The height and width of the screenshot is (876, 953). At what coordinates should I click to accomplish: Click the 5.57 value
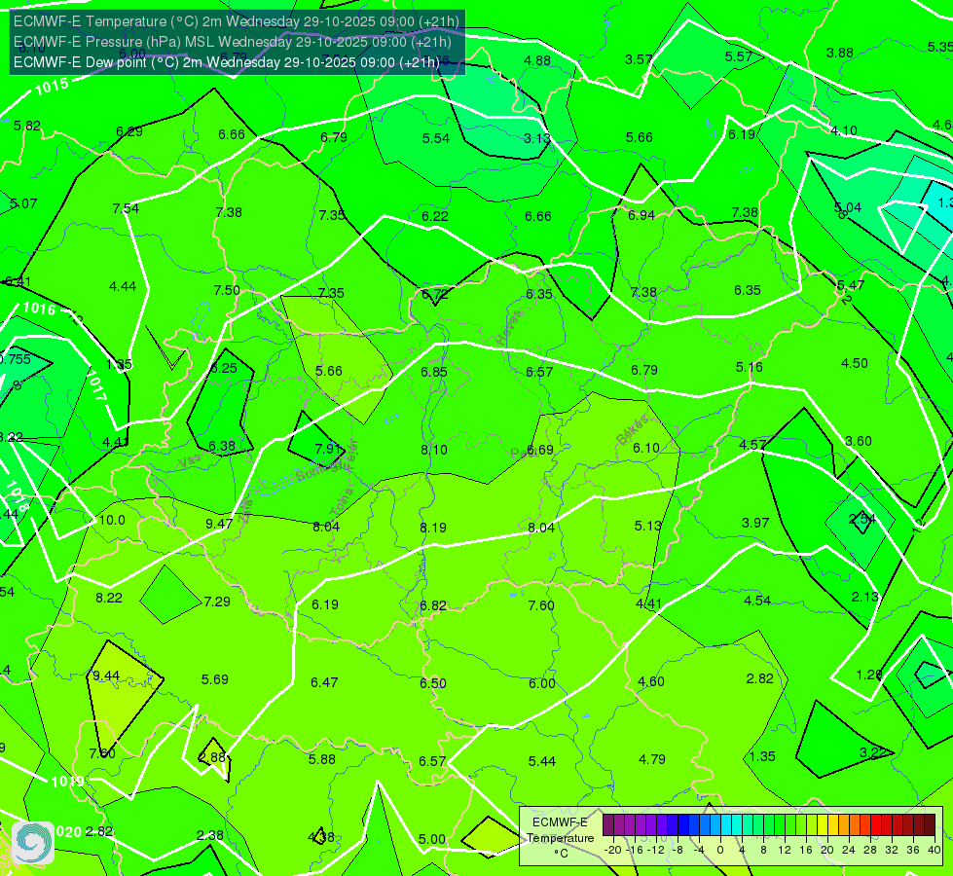pos(739,56)
